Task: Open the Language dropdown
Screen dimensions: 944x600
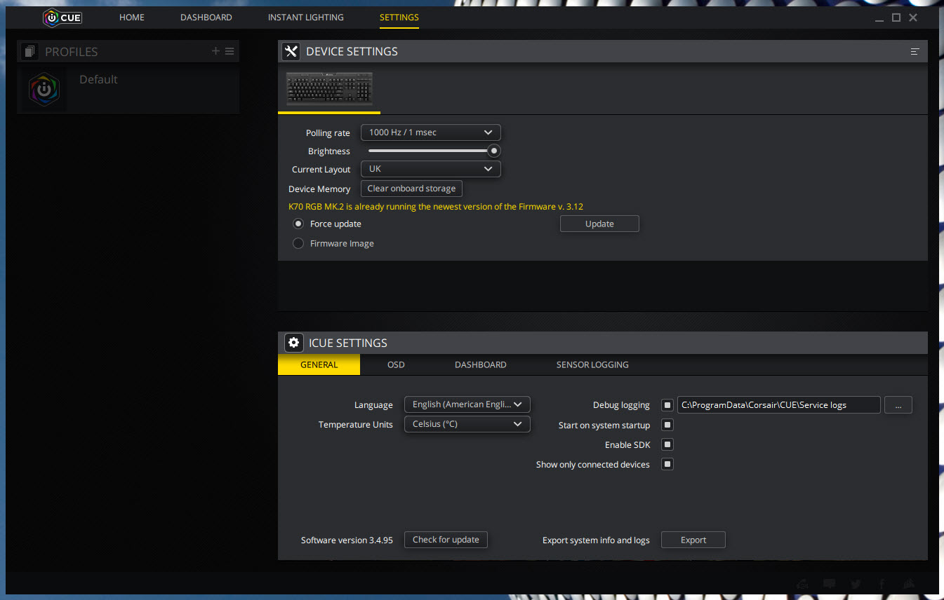Action: click(x=467, y=404)
